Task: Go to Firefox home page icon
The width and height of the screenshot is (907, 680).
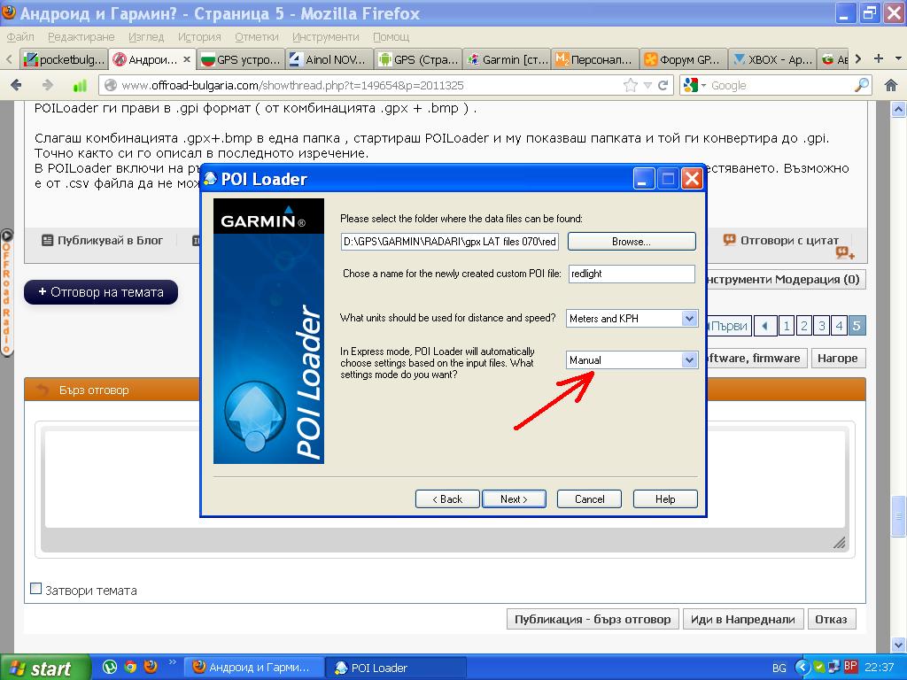Action: [891, 86]
